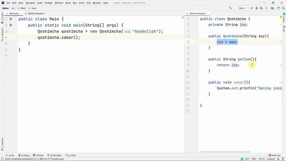
Task: Open Codota sidebar panel on right edge
Action: (x=284, y=18)
